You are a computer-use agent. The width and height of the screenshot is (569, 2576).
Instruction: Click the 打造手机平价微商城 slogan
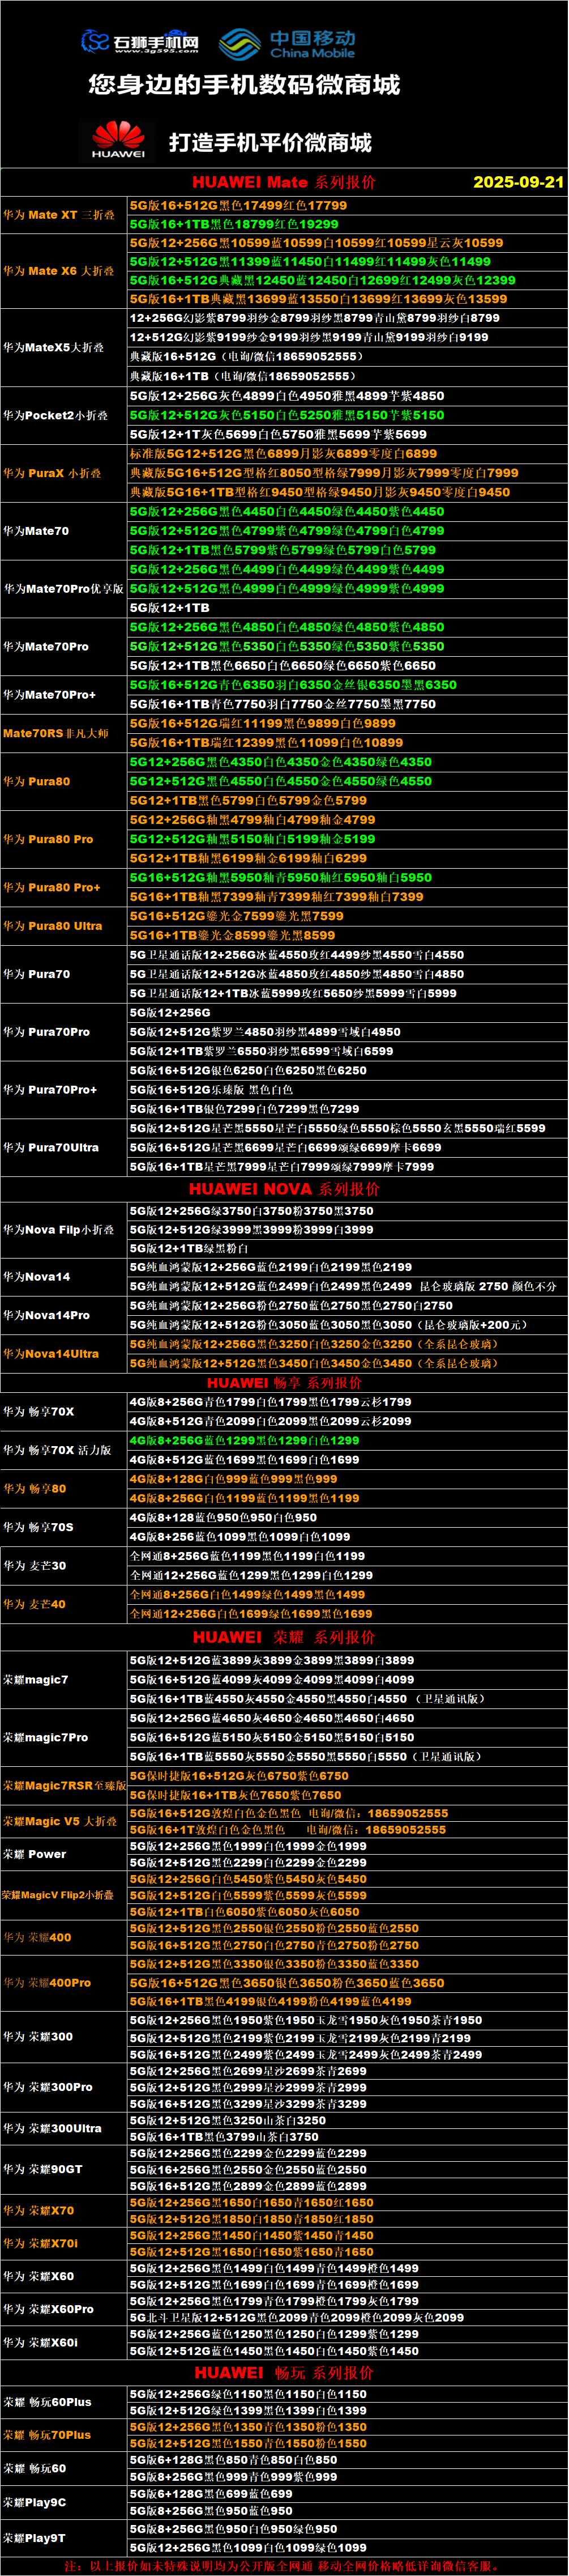point(270,142)
